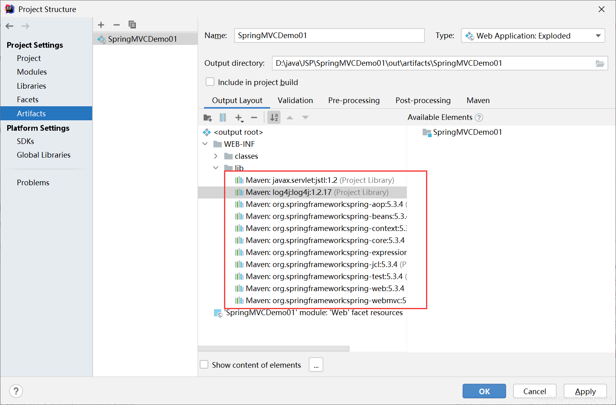Click the Apply button

(585, 391)
